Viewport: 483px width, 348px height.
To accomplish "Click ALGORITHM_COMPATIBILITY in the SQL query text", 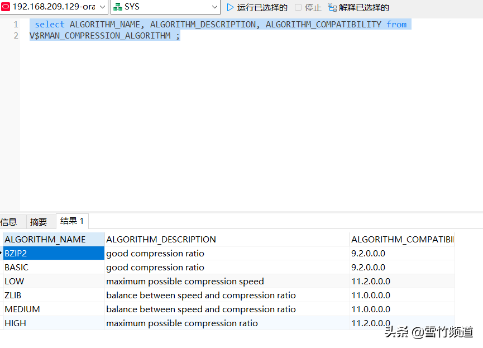I will [x=323, y=25].
